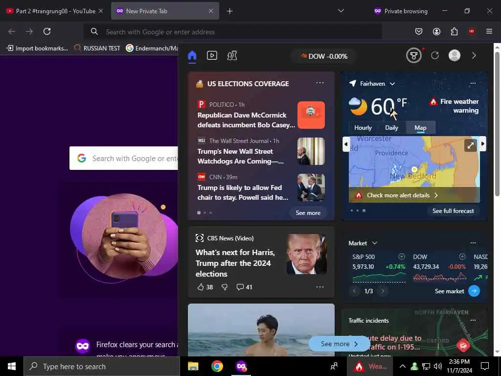Switch weather card to Hourly tab
The image size is (501, 376).
tap(363, 128)
